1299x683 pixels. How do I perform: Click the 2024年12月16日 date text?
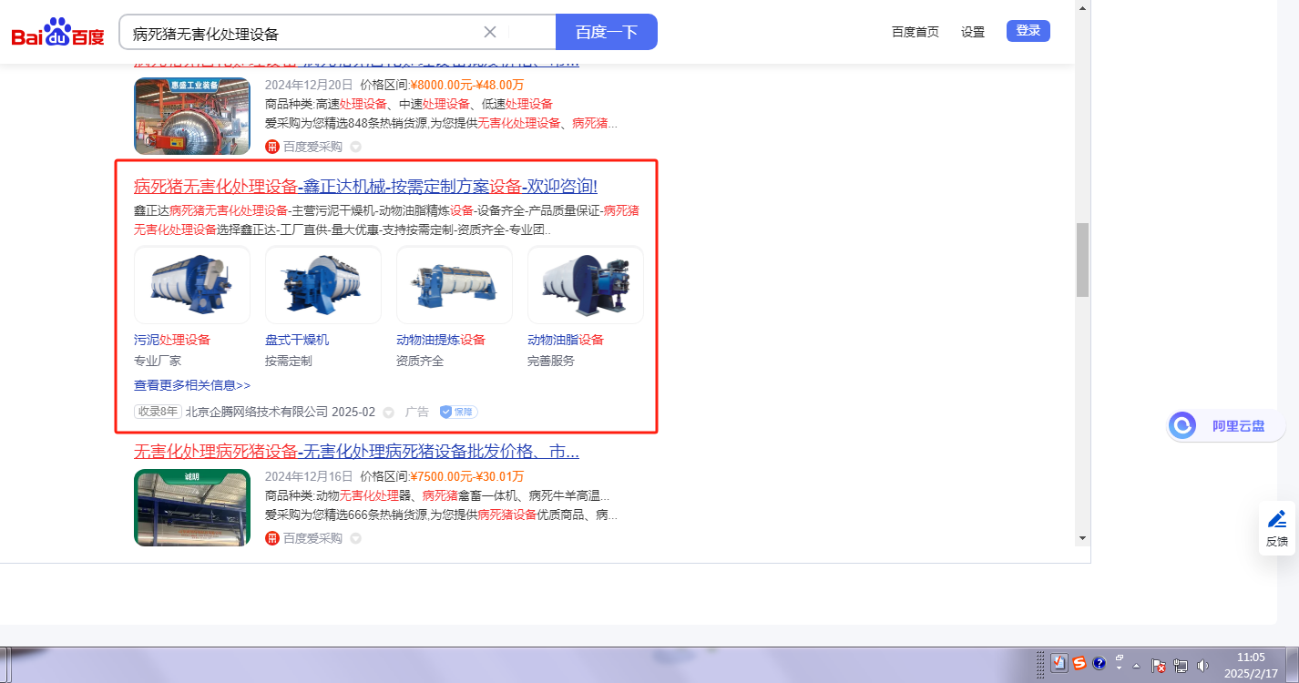pyautogui.click(x=309, y=476)
